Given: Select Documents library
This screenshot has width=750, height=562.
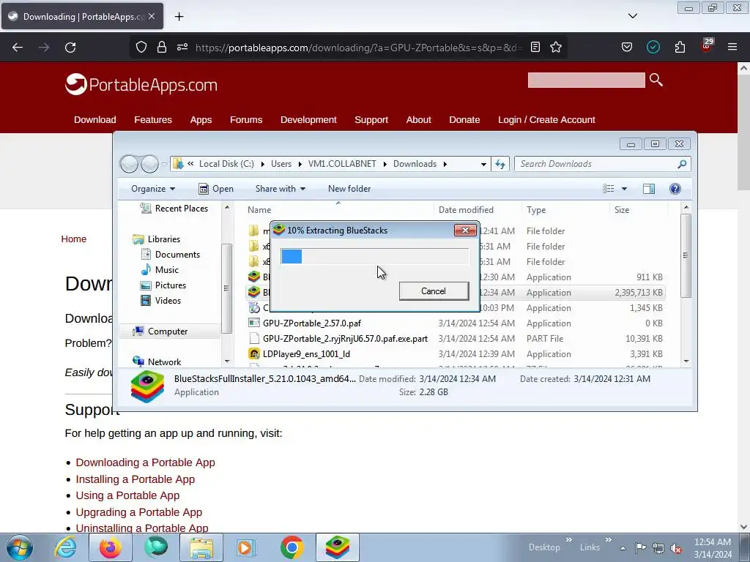Looking at the screenshot, I should (x=170, y=254).
